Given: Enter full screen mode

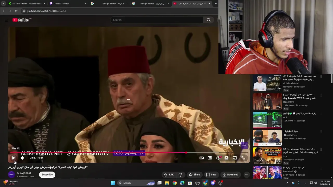Looking at the screenshot, I should point(243,158).
